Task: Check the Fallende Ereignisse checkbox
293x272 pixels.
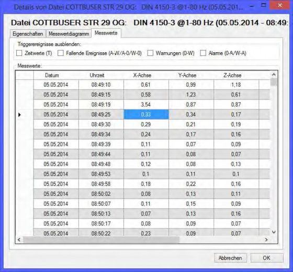Action: coord(60,53)
